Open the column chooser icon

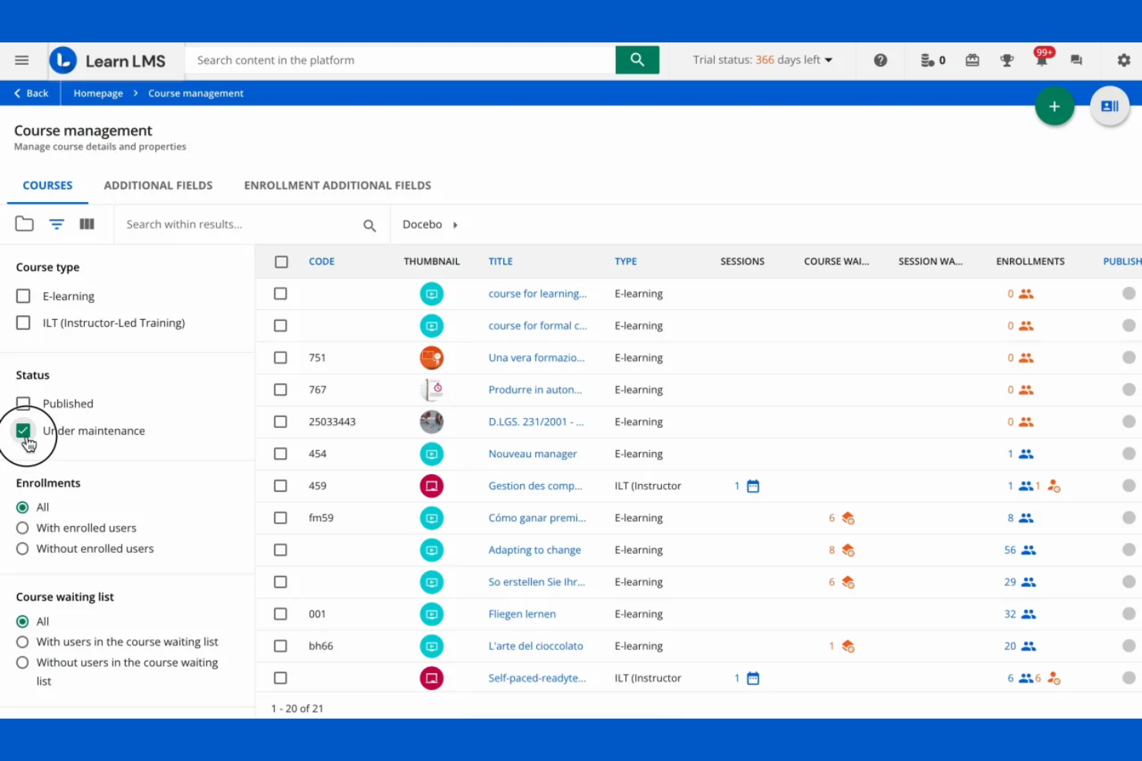(x=87, y=224)
